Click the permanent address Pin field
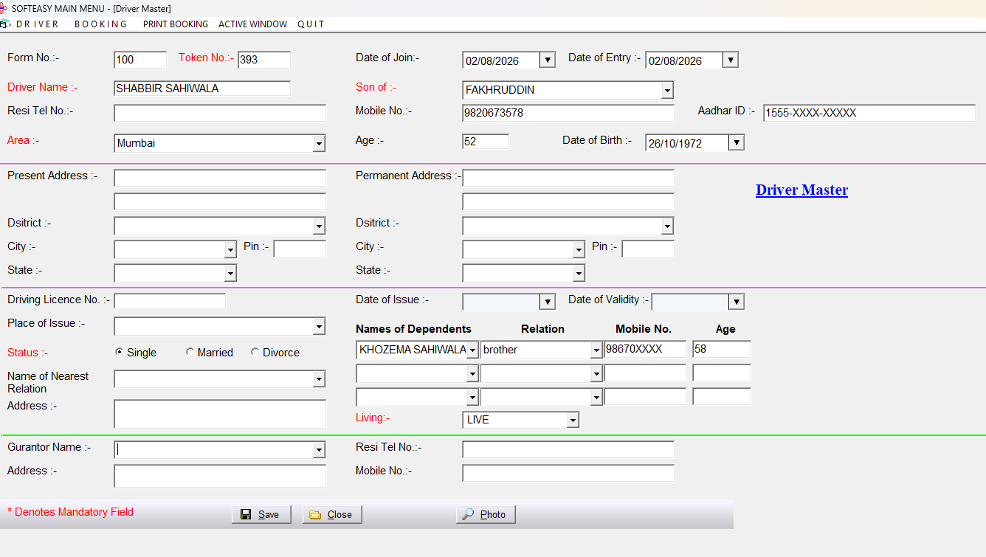Viewport: 986px width, 557px height. pyautogui.click(x=648, y=249)
